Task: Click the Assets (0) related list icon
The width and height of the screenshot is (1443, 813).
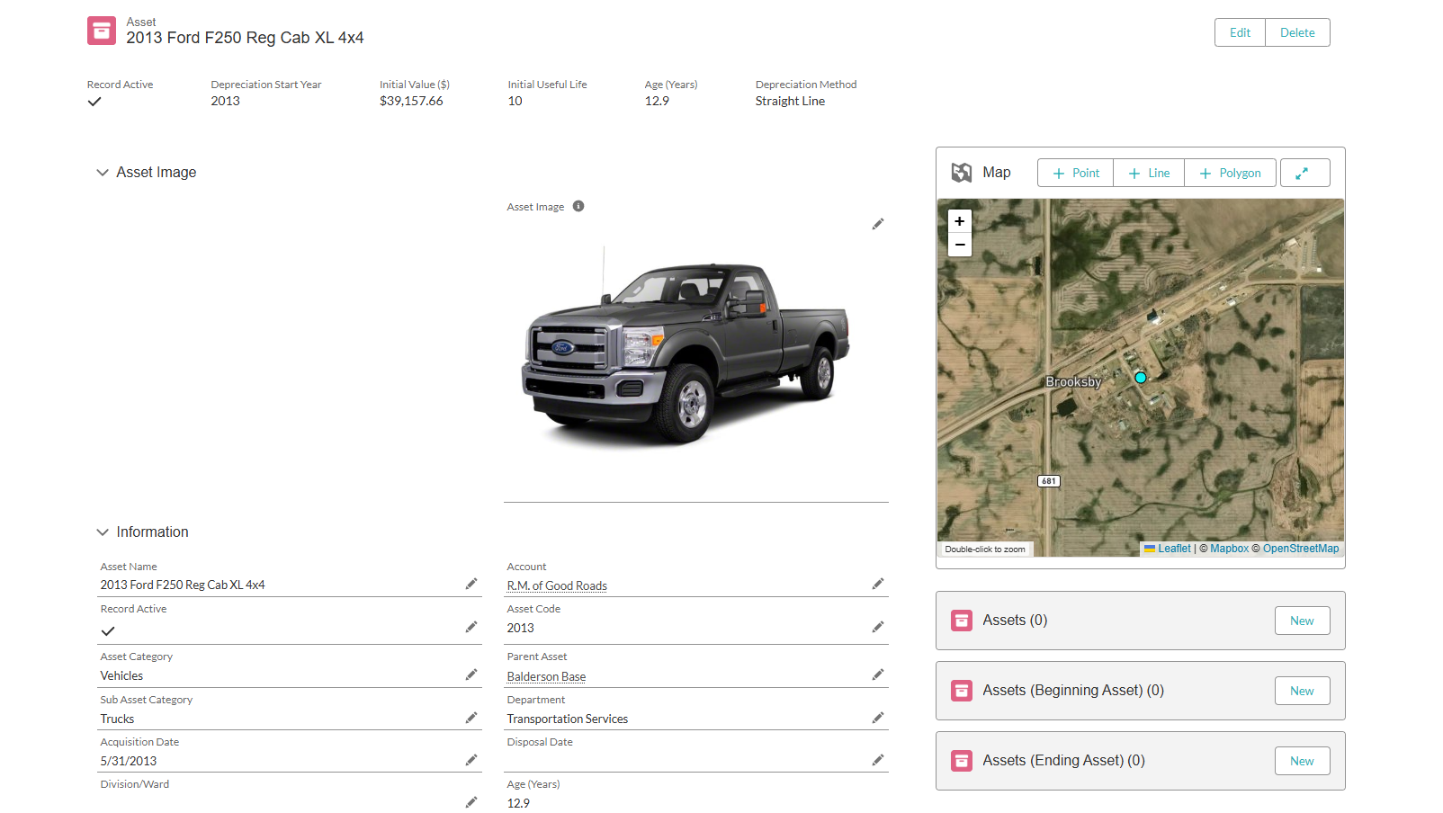Action: (962, 621)
